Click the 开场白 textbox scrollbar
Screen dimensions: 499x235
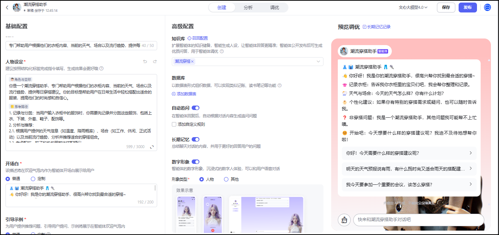(155, 188)
